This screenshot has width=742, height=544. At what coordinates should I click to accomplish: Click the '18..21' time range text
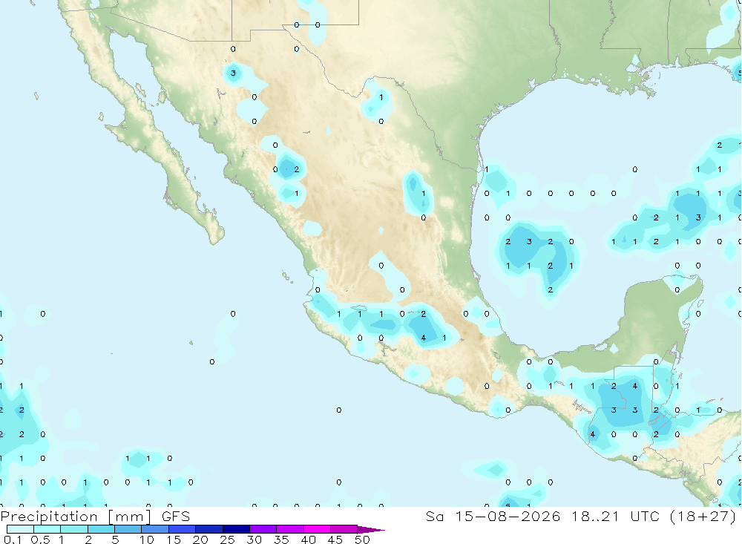pos(595,516)
